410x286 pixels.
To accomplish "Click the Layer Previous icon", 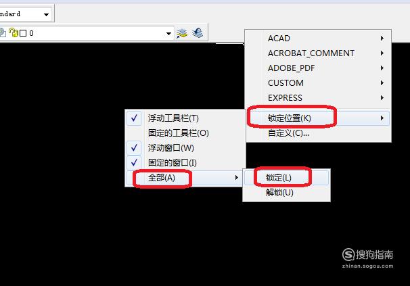I will pyautogui.click(x=198, y=33).
